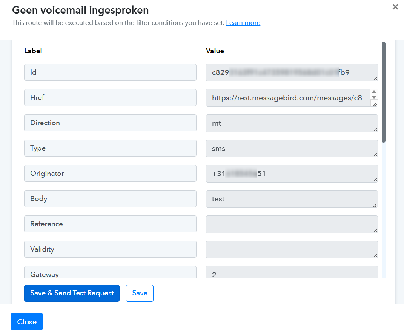Click the vertical scrollbar of the form
The height and width of the screenshot is (335, 404).
tap(384, 92)
